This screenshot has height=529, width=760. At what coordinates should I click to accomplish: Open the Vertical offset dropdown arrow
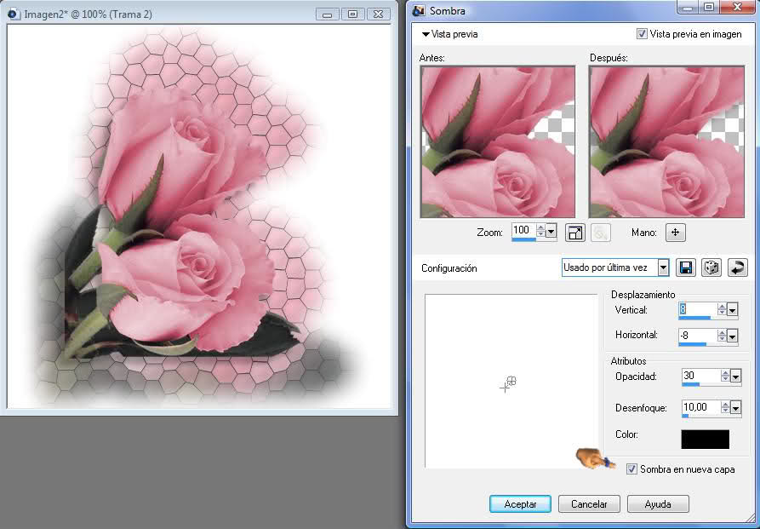click(x=733, y=310)
